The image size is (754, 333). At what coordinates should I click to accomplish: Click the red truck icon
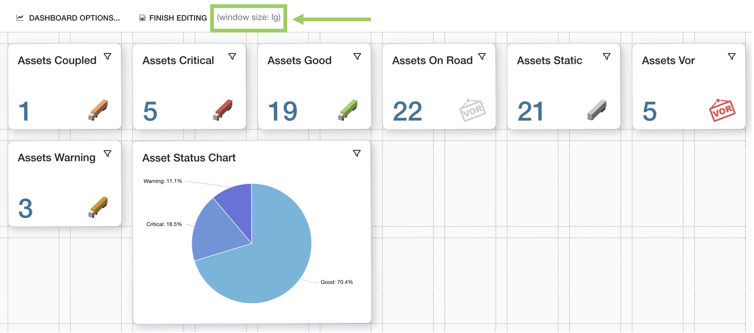click(223, 110)
